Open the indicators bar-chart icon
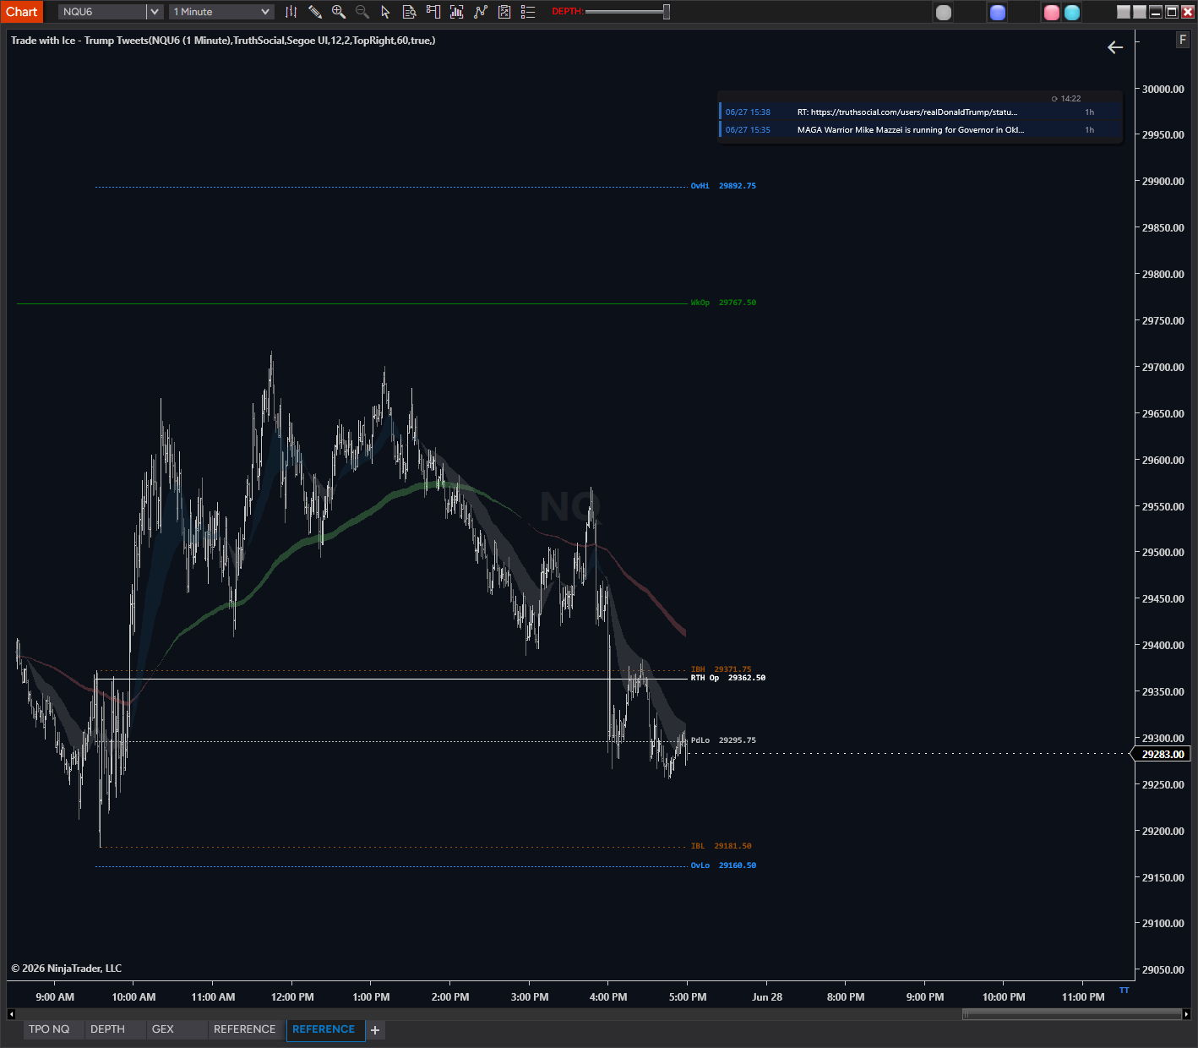Viewport: 1198px width, 1048px height. pos(457,12)
